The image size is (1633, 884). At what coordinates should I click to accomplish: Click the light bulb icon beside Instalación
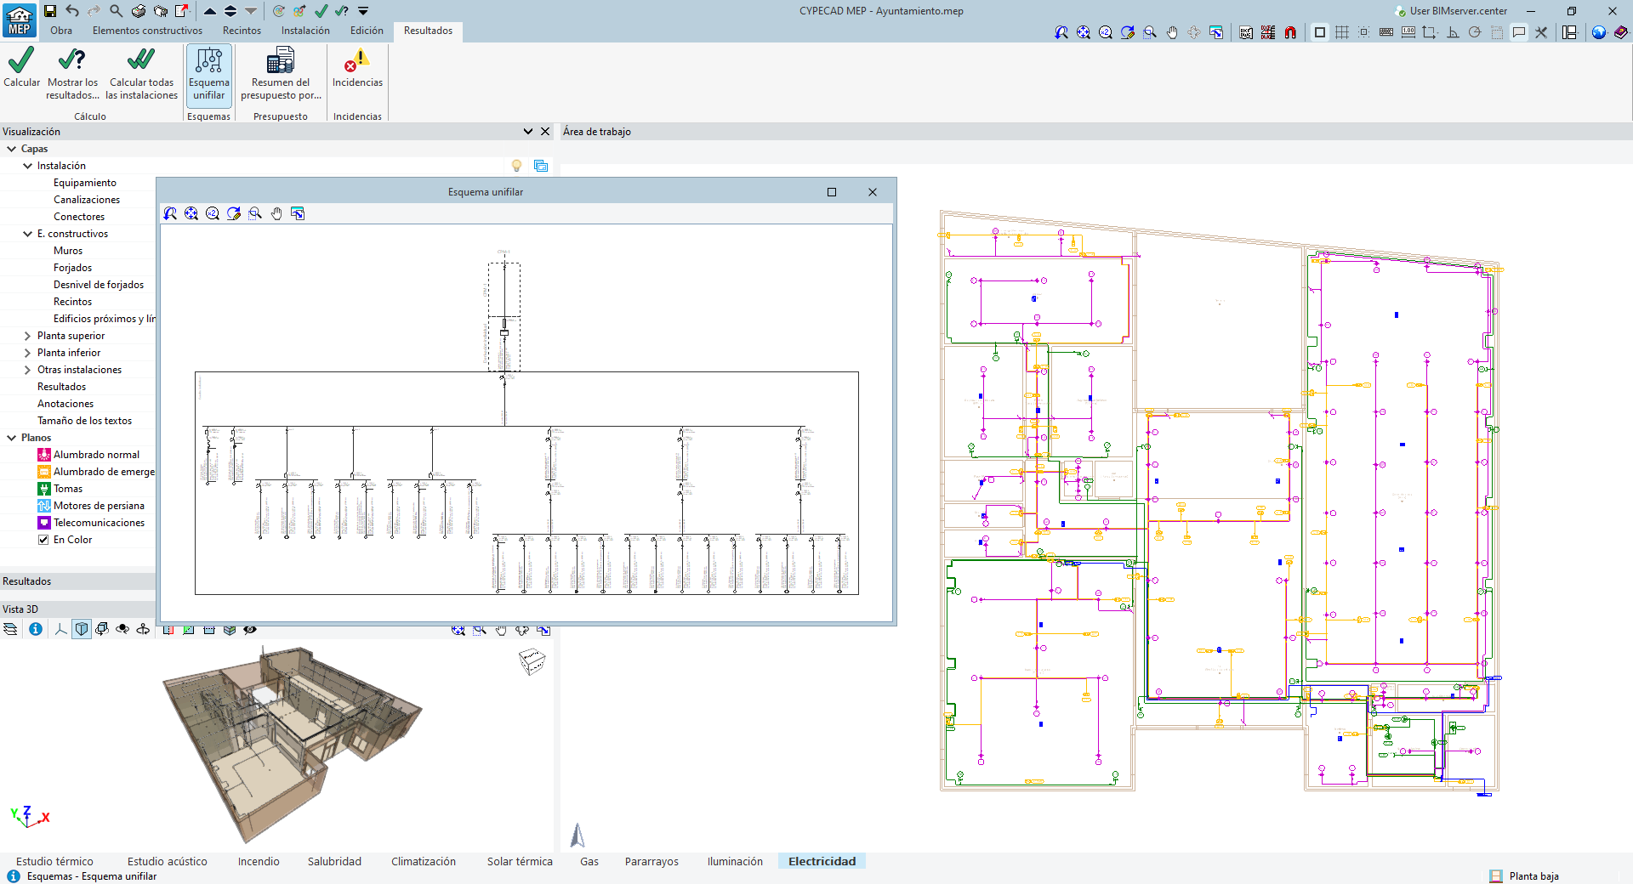pos(516,166)
